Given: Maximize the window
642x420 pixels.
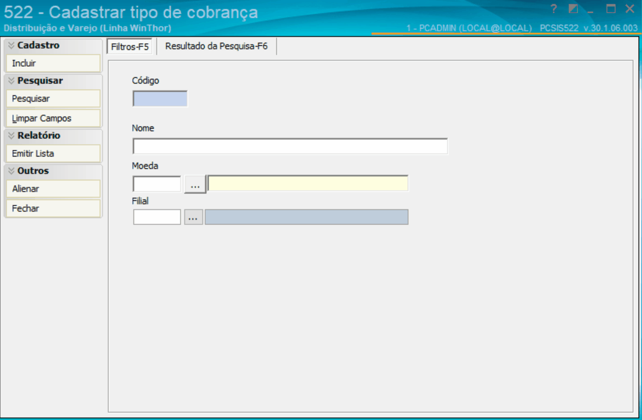Looking at the screenshot, I should click(x=610, y=9).
